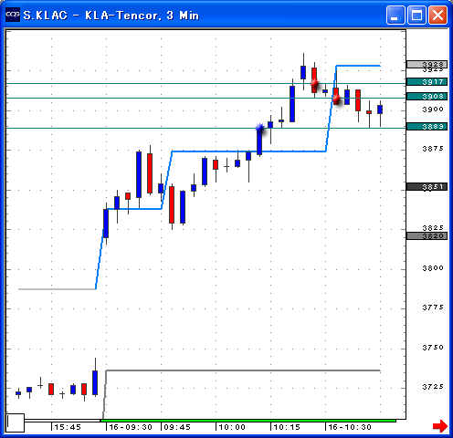Image resolution: width=453 pixels, height=438 pixels.
Task: Maximize the KLAC chart window
Action: 416,15
